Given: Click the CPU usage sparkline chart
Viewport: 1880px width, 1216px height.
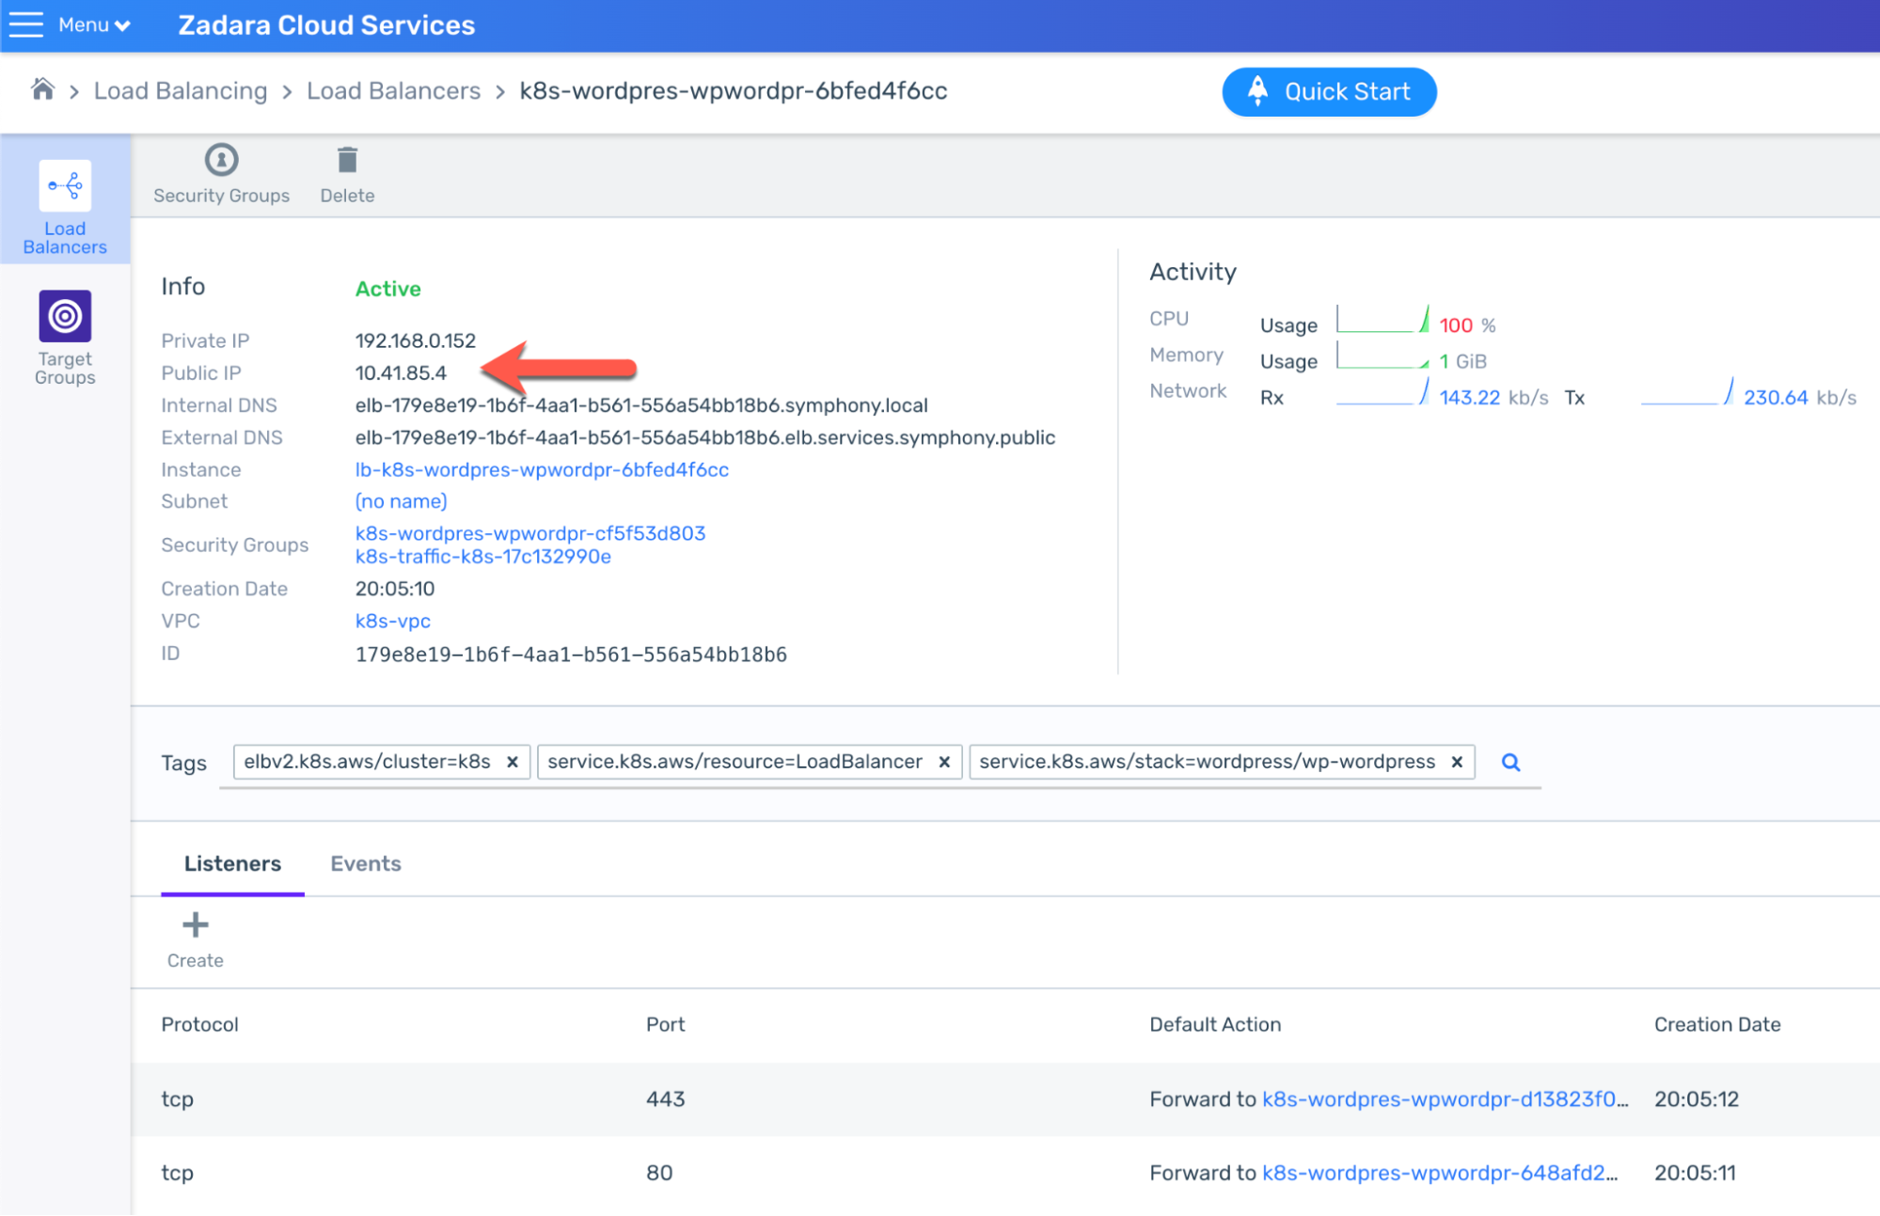Looking at the screenshot, I should 1382,319.
